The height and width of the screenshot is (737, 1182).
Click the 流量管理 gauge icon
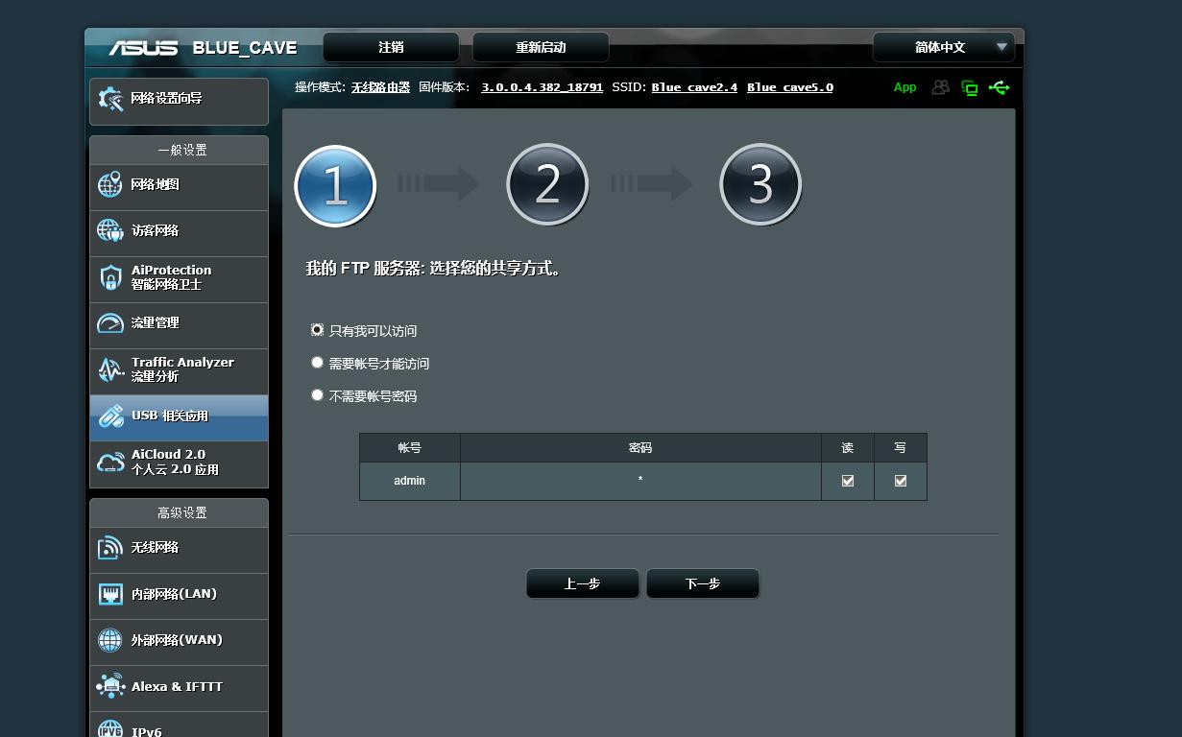[x=110, y=323]
